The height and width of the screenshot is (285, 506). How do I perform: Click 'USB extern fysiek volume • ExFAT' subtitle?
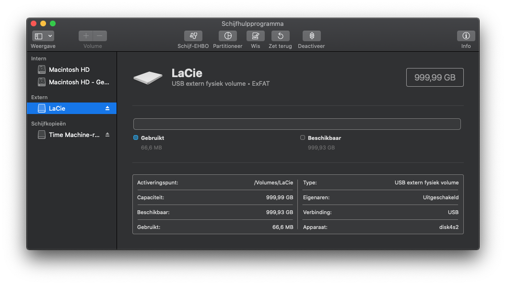(x=221, y=84)
